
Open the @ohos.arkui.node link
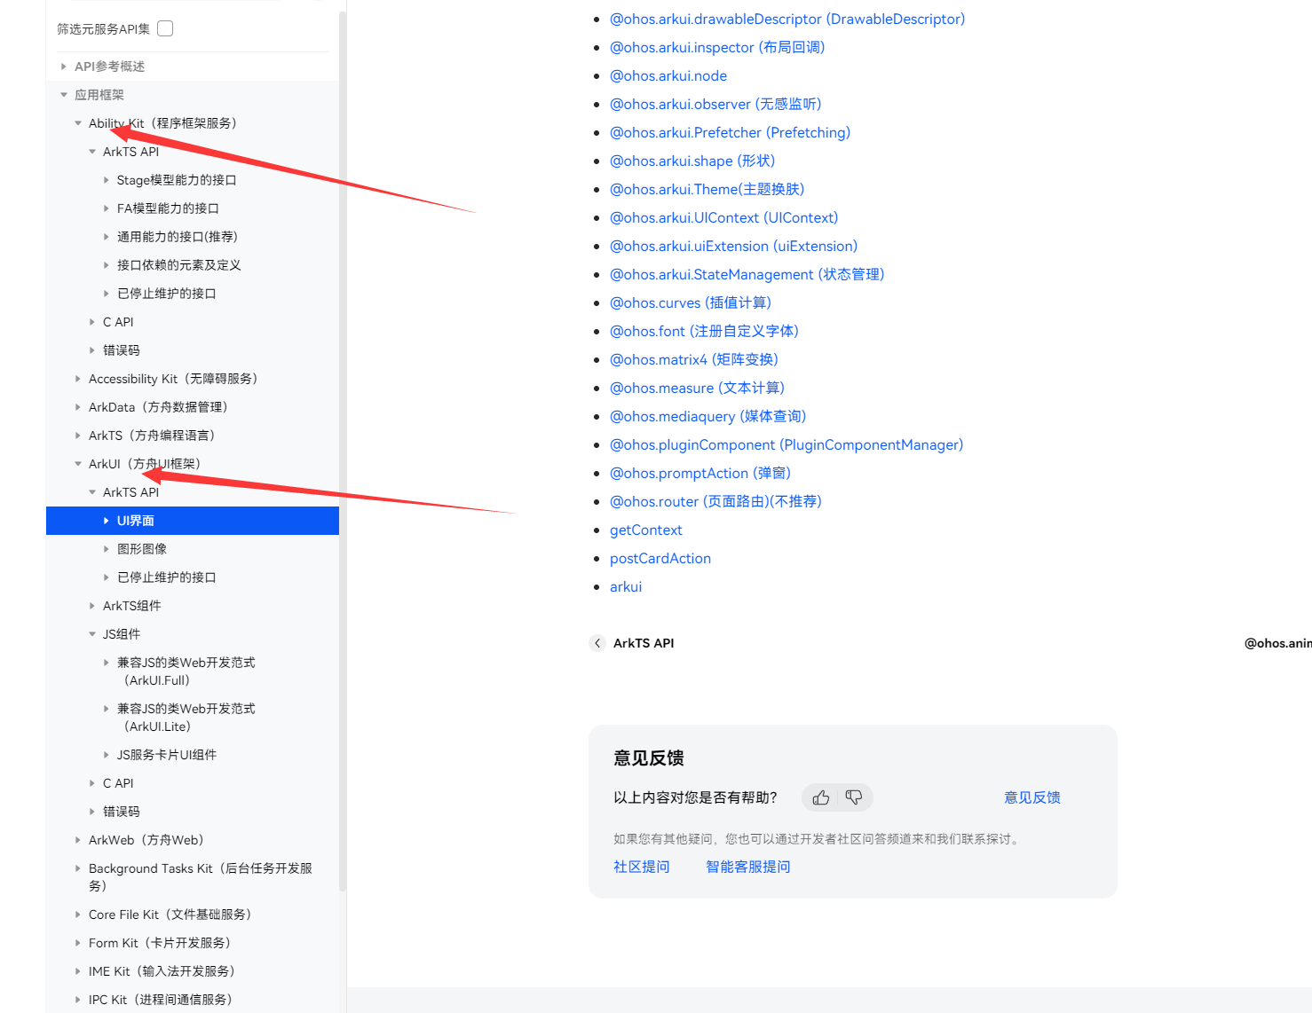click(668, 75)
